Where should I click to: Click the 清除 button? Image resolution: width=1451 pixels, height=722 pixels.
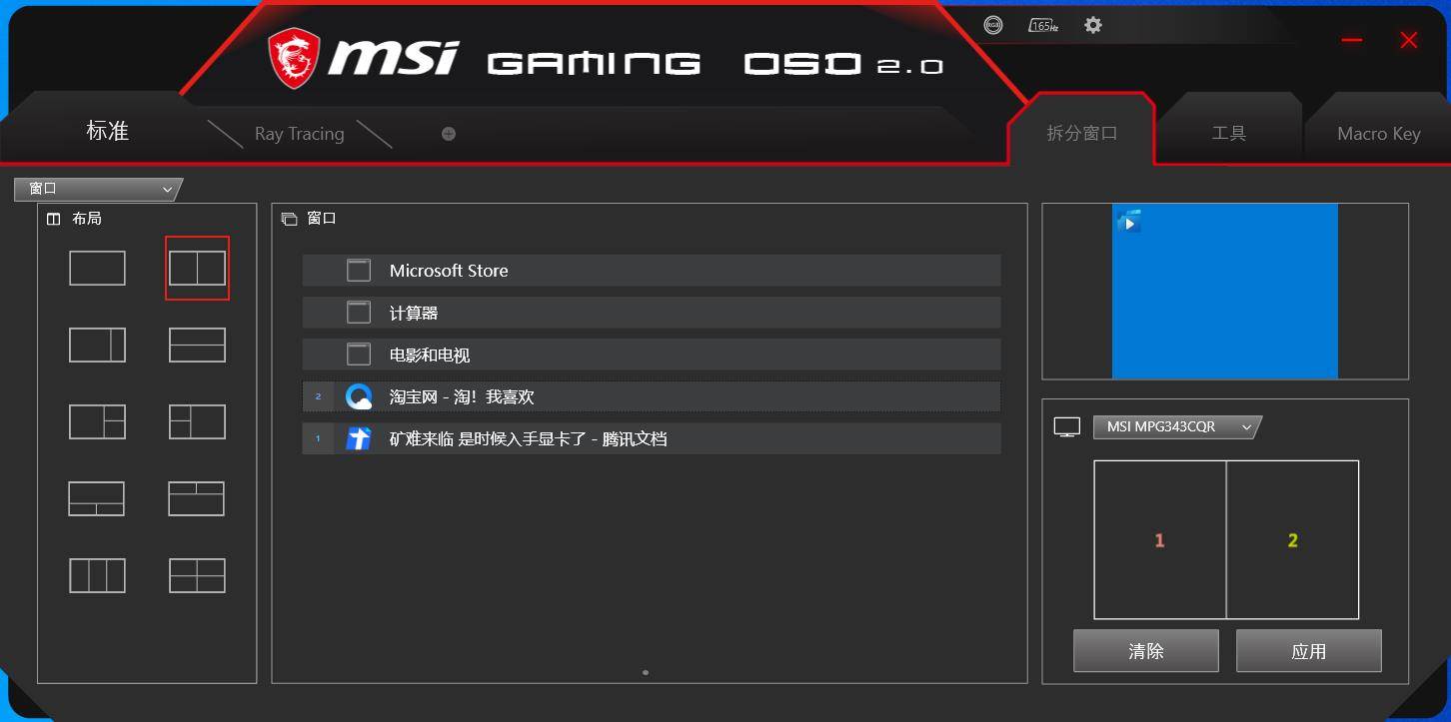tap(1146, 651)
